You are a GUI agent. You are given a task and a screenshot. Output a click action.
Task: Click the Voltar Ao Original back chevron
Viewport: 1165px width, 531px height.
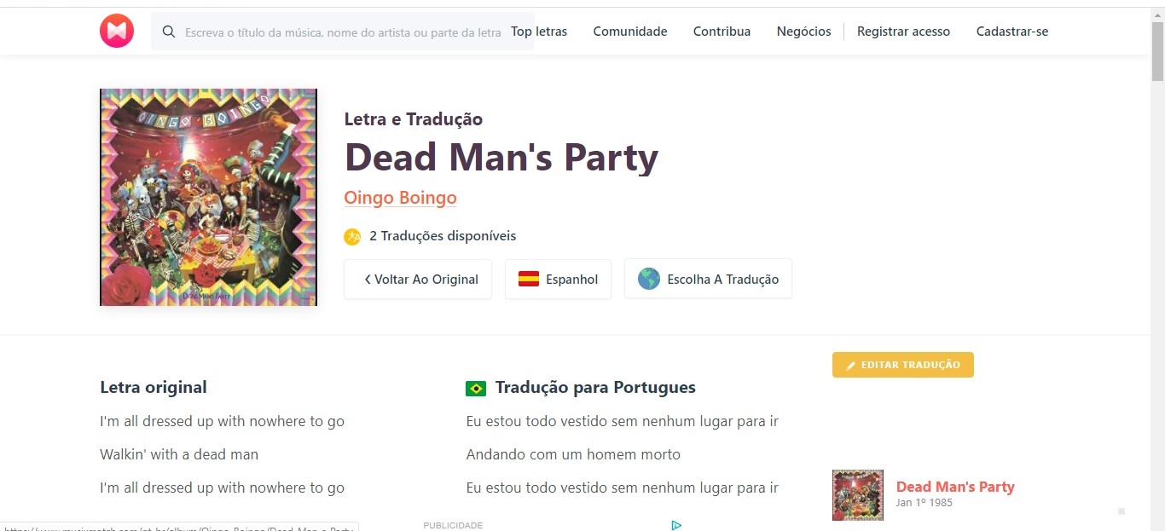pyautogui.click(x=368, y=279)
